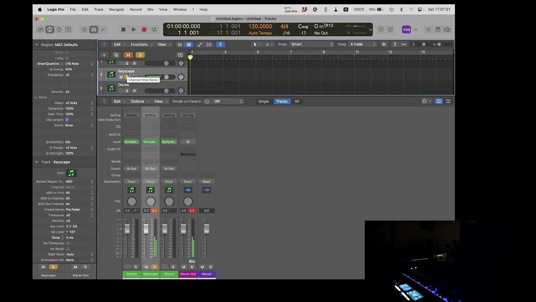
Task: Open the List Editors button
Action: [428, 29]
